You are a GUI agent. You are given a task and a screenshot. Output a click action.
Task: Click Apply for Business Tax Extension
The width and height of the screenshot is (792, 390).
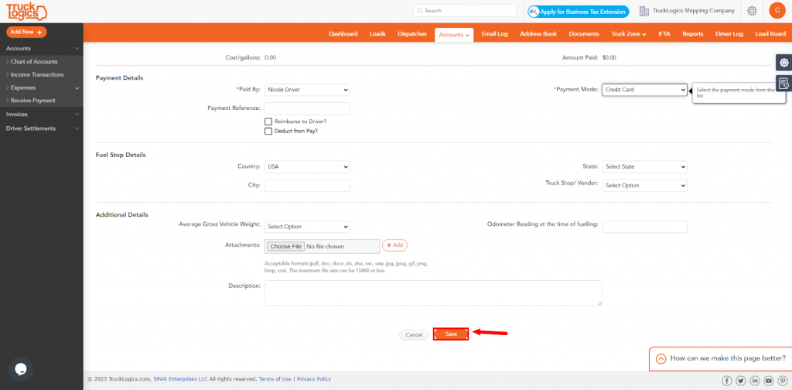click(578, 12)
